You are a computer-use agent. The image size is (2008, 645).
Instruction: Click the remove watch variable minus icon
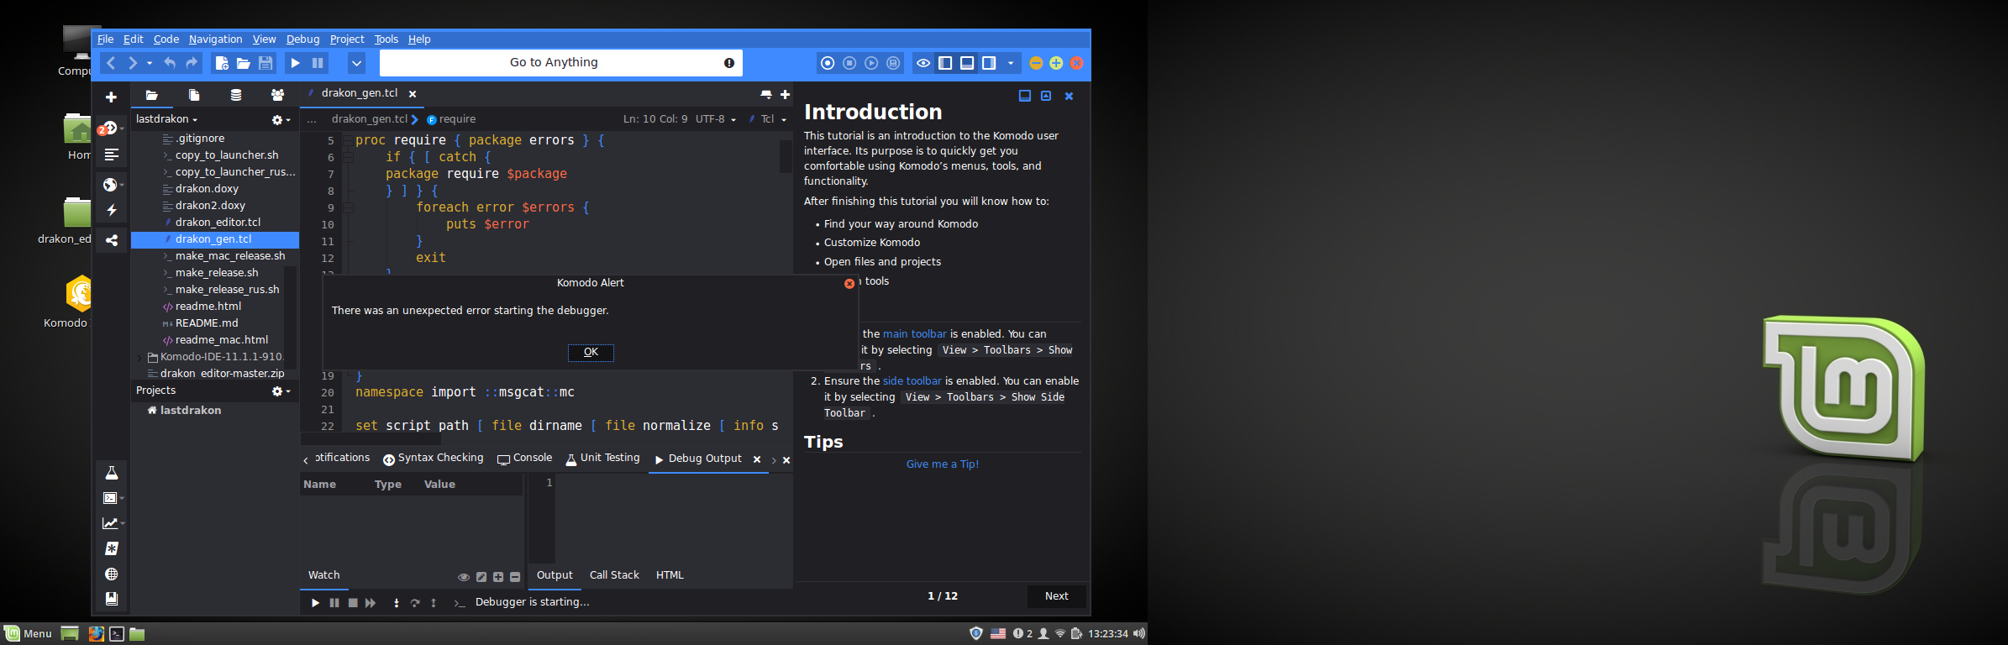pos(515,577)
